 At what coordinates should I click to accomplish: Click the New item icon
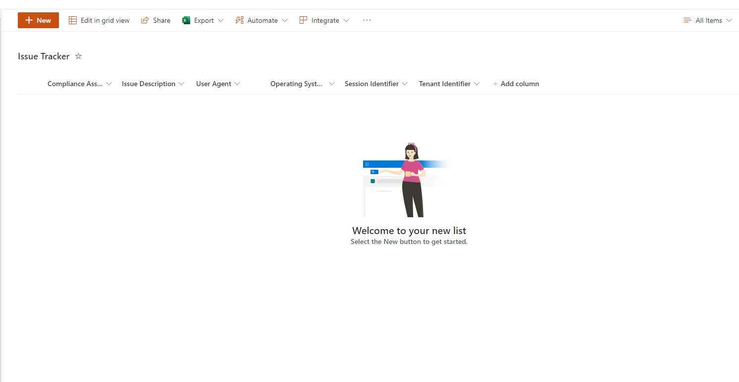tap(29, 20)
